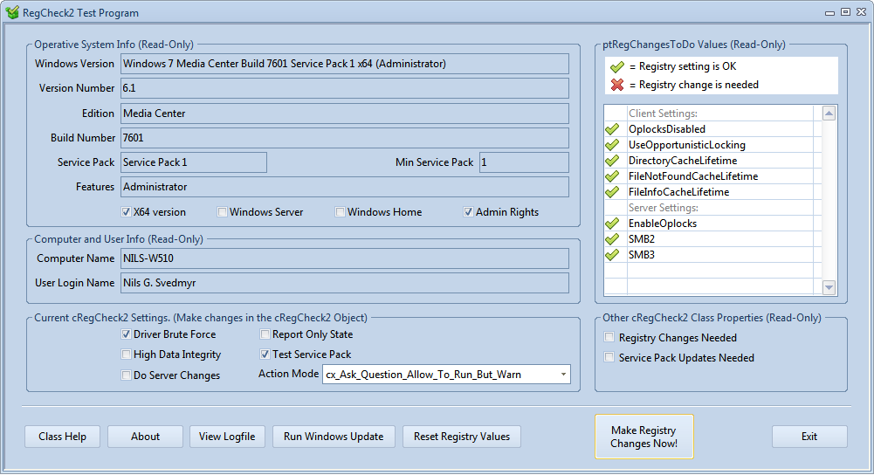This screenshot has height=475, width=874.
Task: Select the SMB2 row text
Action: coord(642,238)
